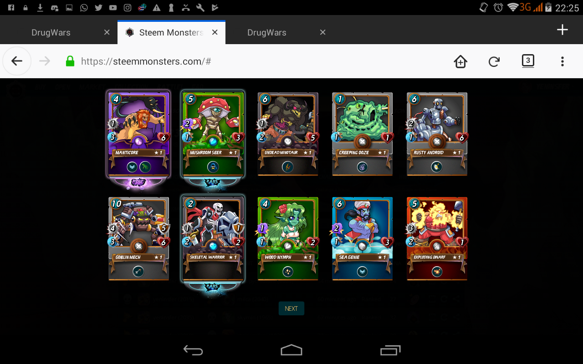The width and height of the screenshot is (583, 364).
Task: Tap Manticore's flying ability icon
Action: pyautogui.click(x=133, y=167)
